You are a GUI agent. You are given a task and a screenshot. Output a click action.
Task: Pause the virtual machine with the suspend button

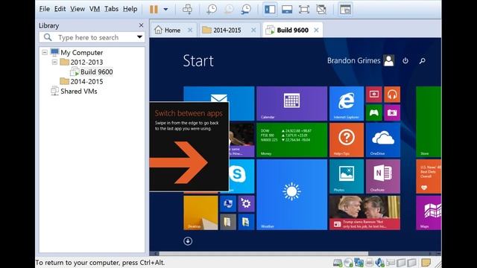click(x=154, y=9)
